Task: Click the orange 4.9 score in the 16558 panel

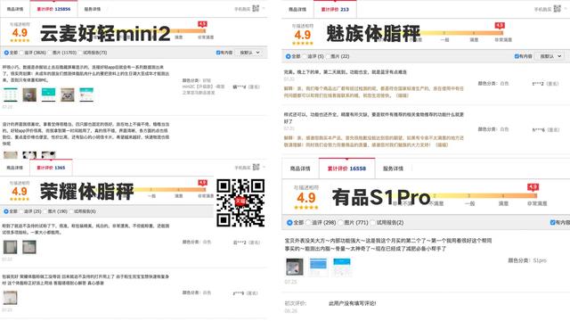Action: pyautogui.click(x=305, y=198)
